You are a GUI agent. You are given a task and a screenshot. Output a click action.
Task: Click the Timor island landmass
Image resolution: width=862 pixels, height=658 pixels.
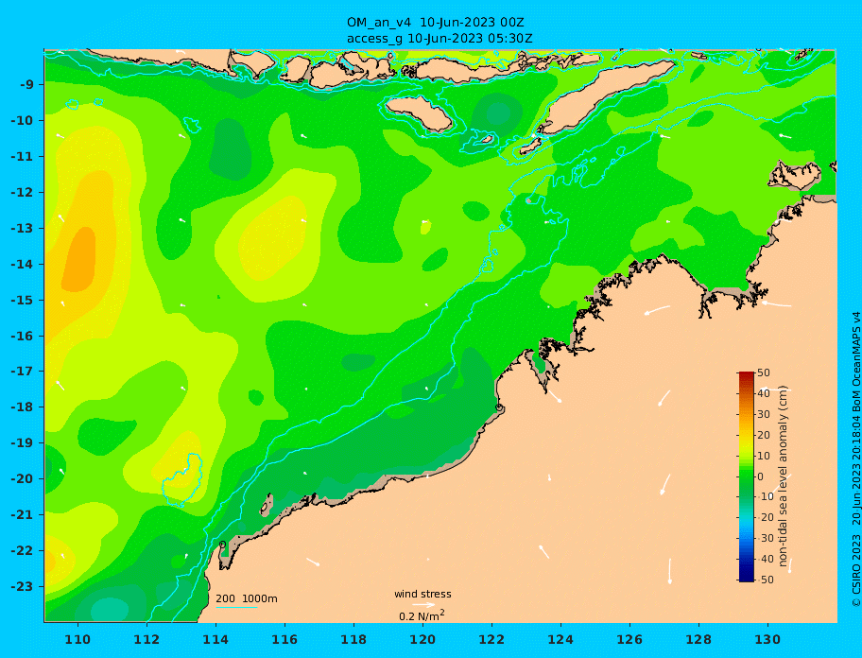[x=605, y=97]
